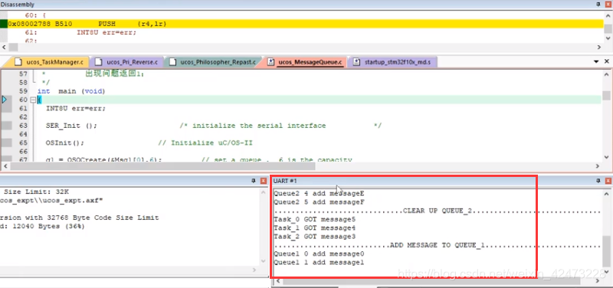Click the 'int main (void)' line in editor
This screenshot has height=288, width=613.
[x=71, y=91]
